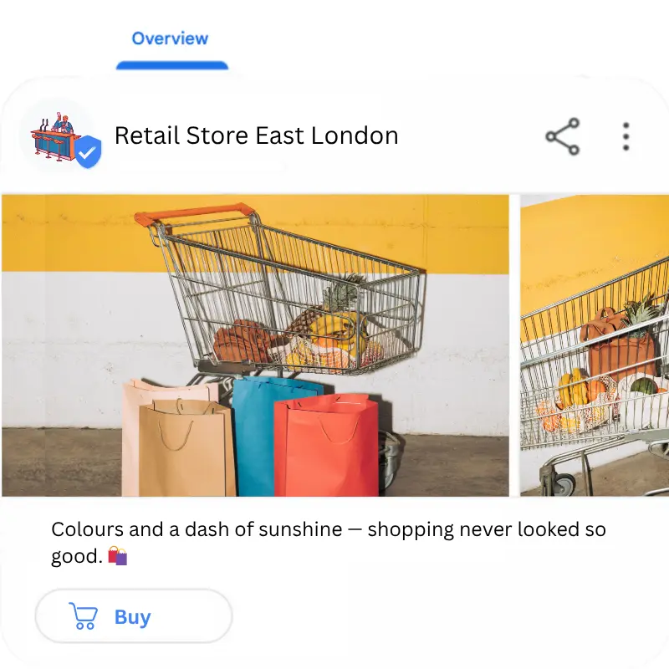Click the orange cart handle in first photo
669x669 pixels.
point(194,214)
